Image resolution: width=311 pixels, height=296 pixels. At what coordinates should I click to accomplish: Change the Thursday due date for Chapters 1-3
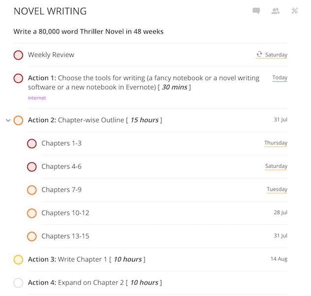[x=276, y=143]
